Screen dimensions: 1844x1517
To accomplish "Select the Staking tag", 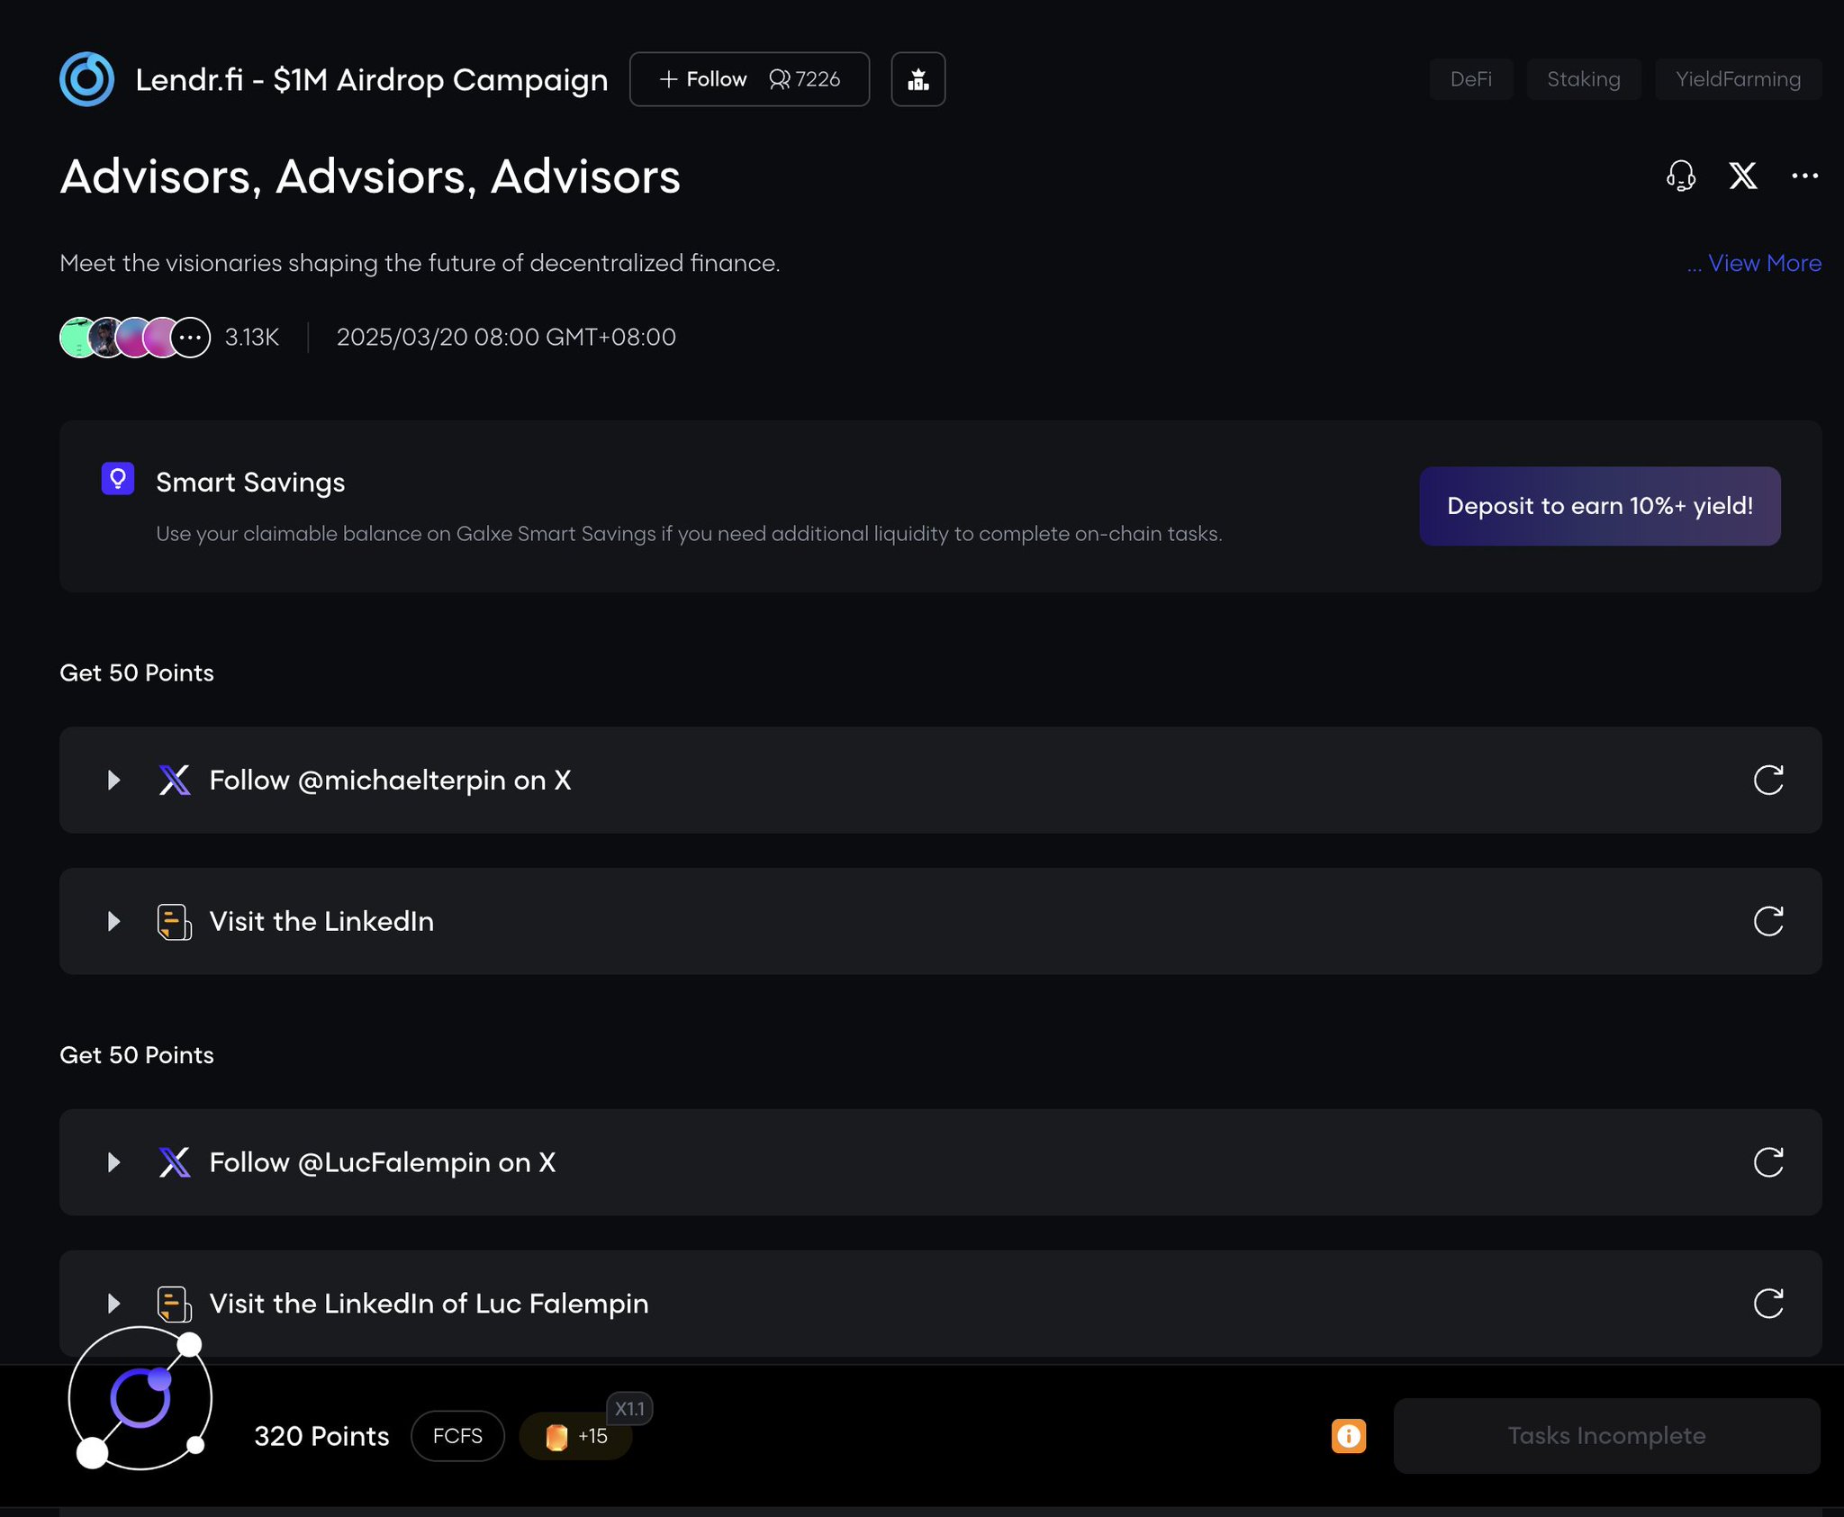I will (1583, 79).
